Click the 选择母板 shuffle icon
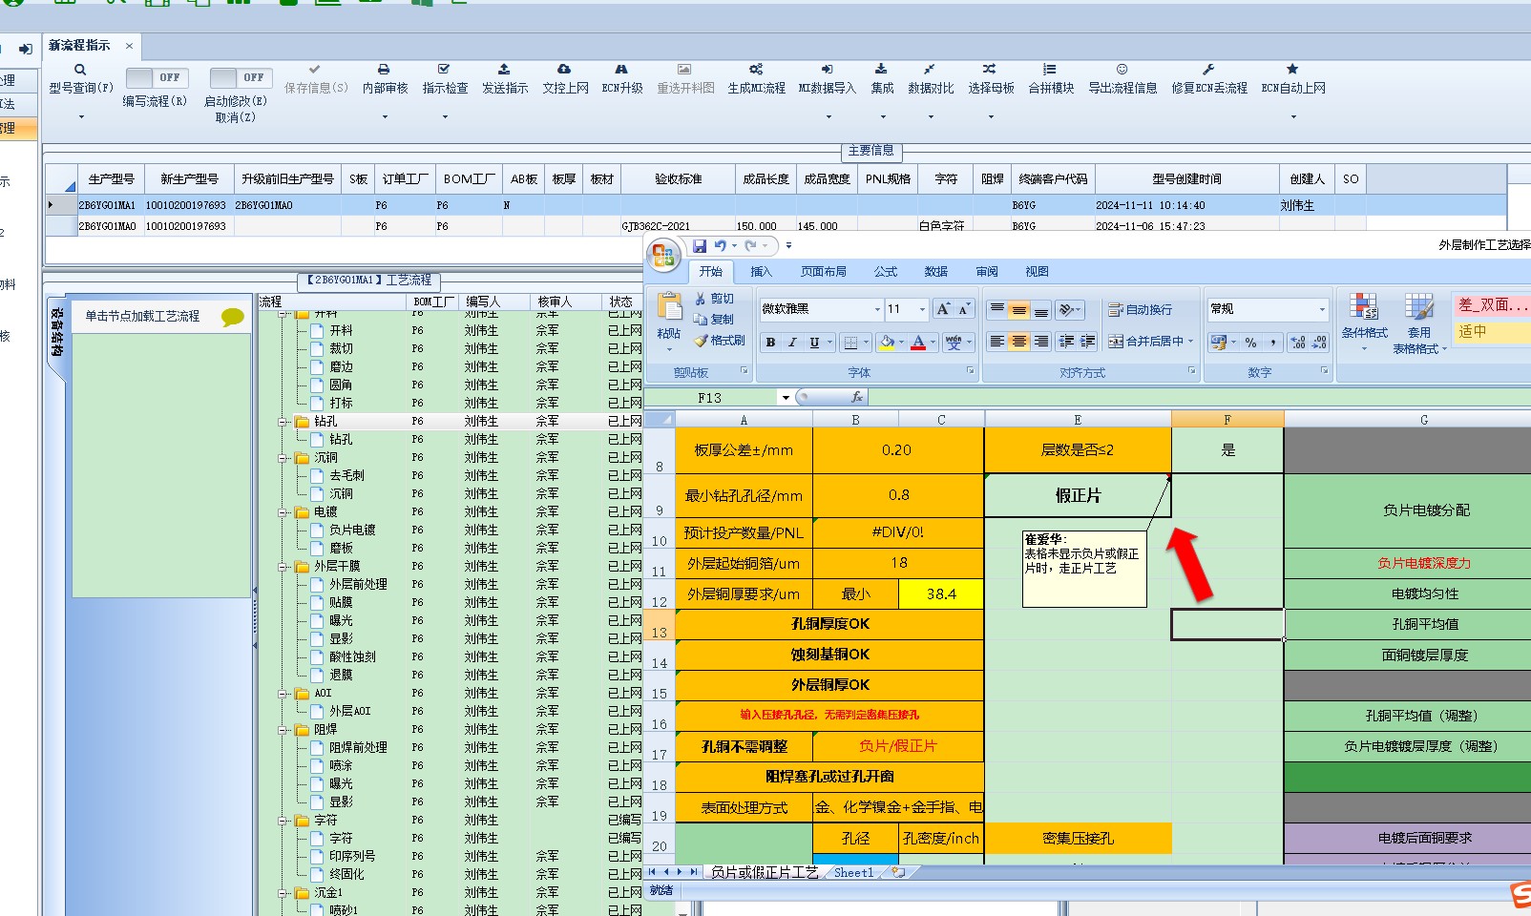 click(x=990, y=70)
